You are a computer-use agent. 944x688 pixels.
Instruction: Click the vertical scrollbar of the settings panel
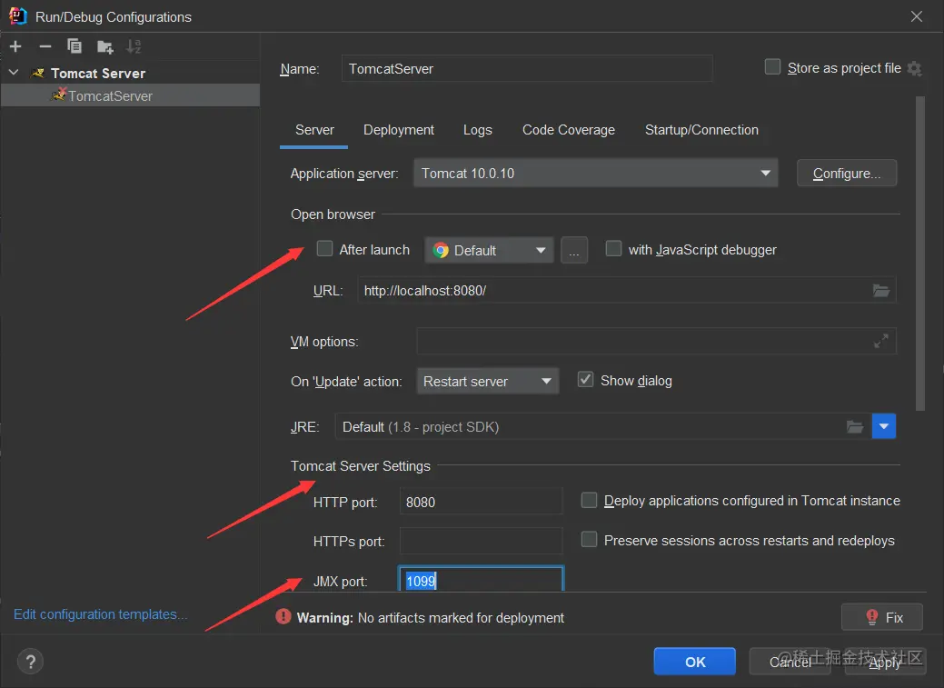coord(919,253)
